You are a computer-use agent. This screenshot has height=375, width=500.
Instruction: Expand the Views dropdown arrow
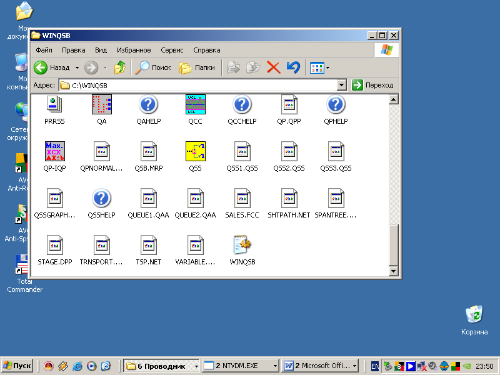pyautogui.click(x=327, y=67)
